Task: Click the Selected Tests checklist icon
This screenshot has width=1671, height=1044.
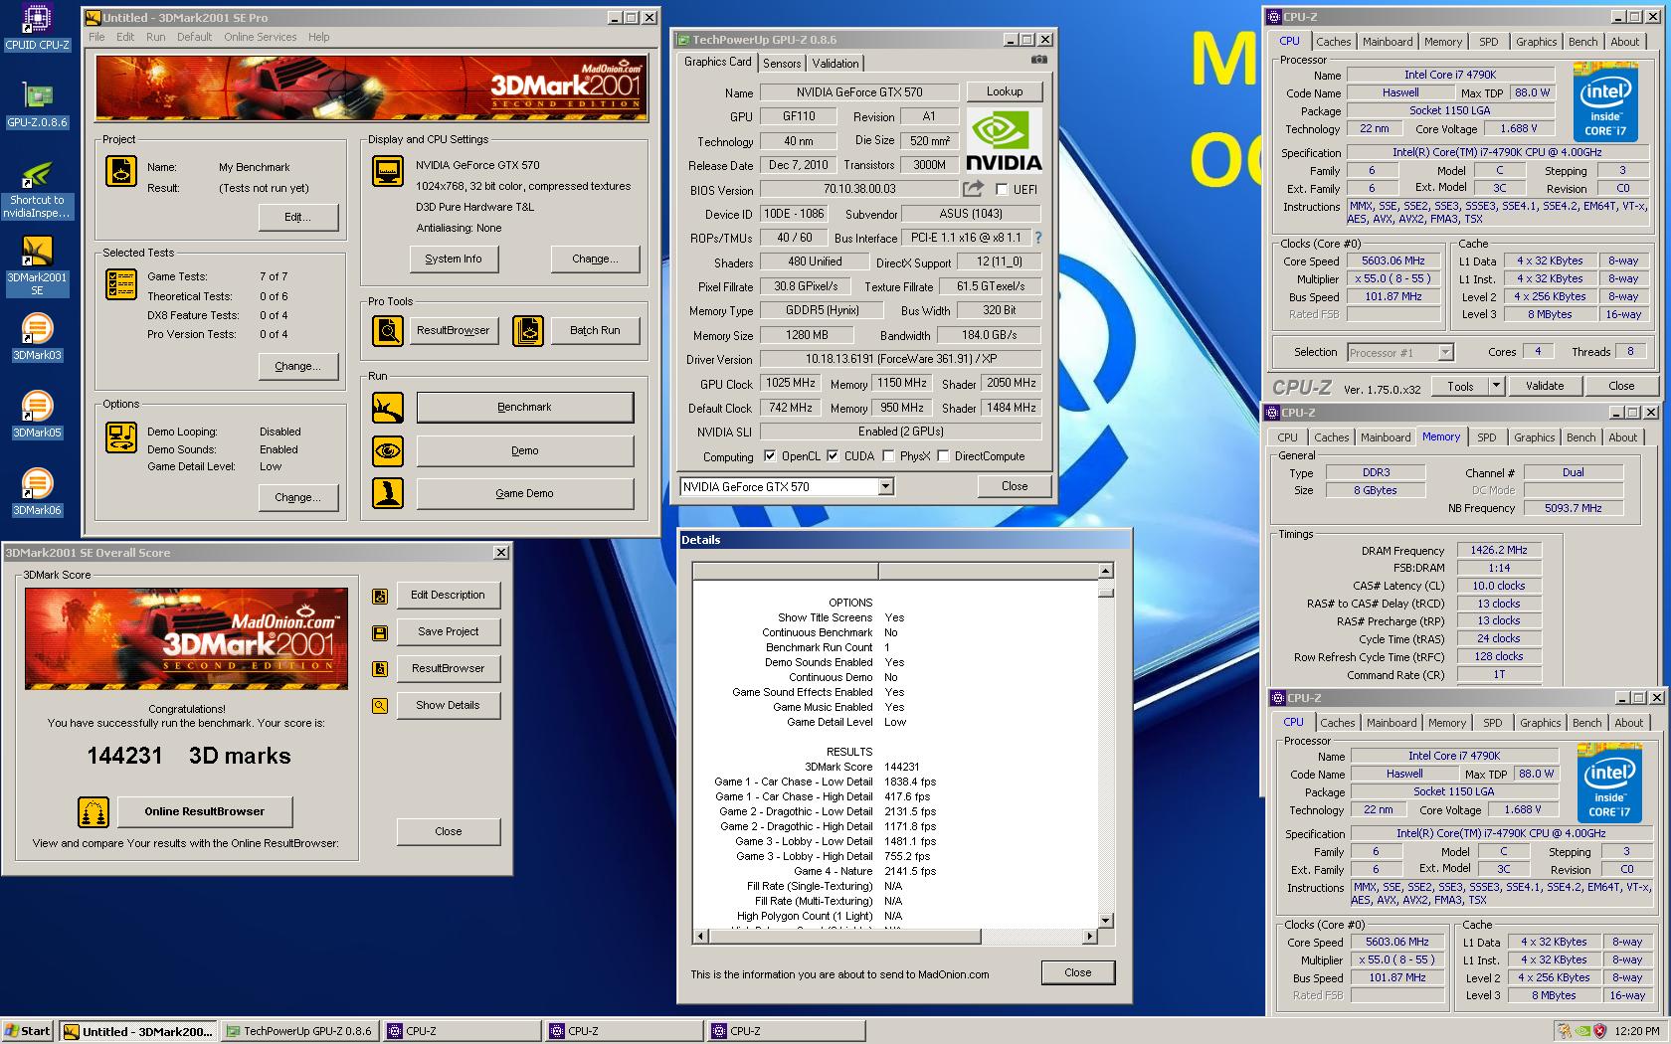Action: click(121, 284)
